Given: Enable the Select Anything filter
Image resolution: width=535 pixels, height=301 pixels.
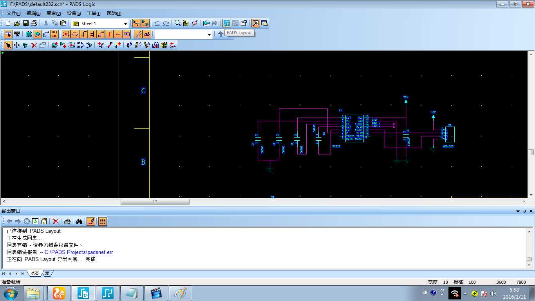Looking at the screenshot, I should (8, 34).
